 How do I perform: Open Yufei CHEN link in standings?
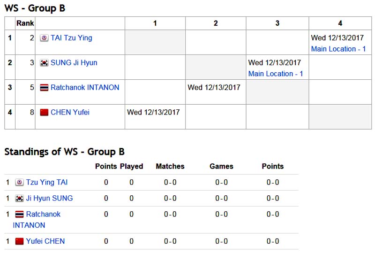point(45,241)
